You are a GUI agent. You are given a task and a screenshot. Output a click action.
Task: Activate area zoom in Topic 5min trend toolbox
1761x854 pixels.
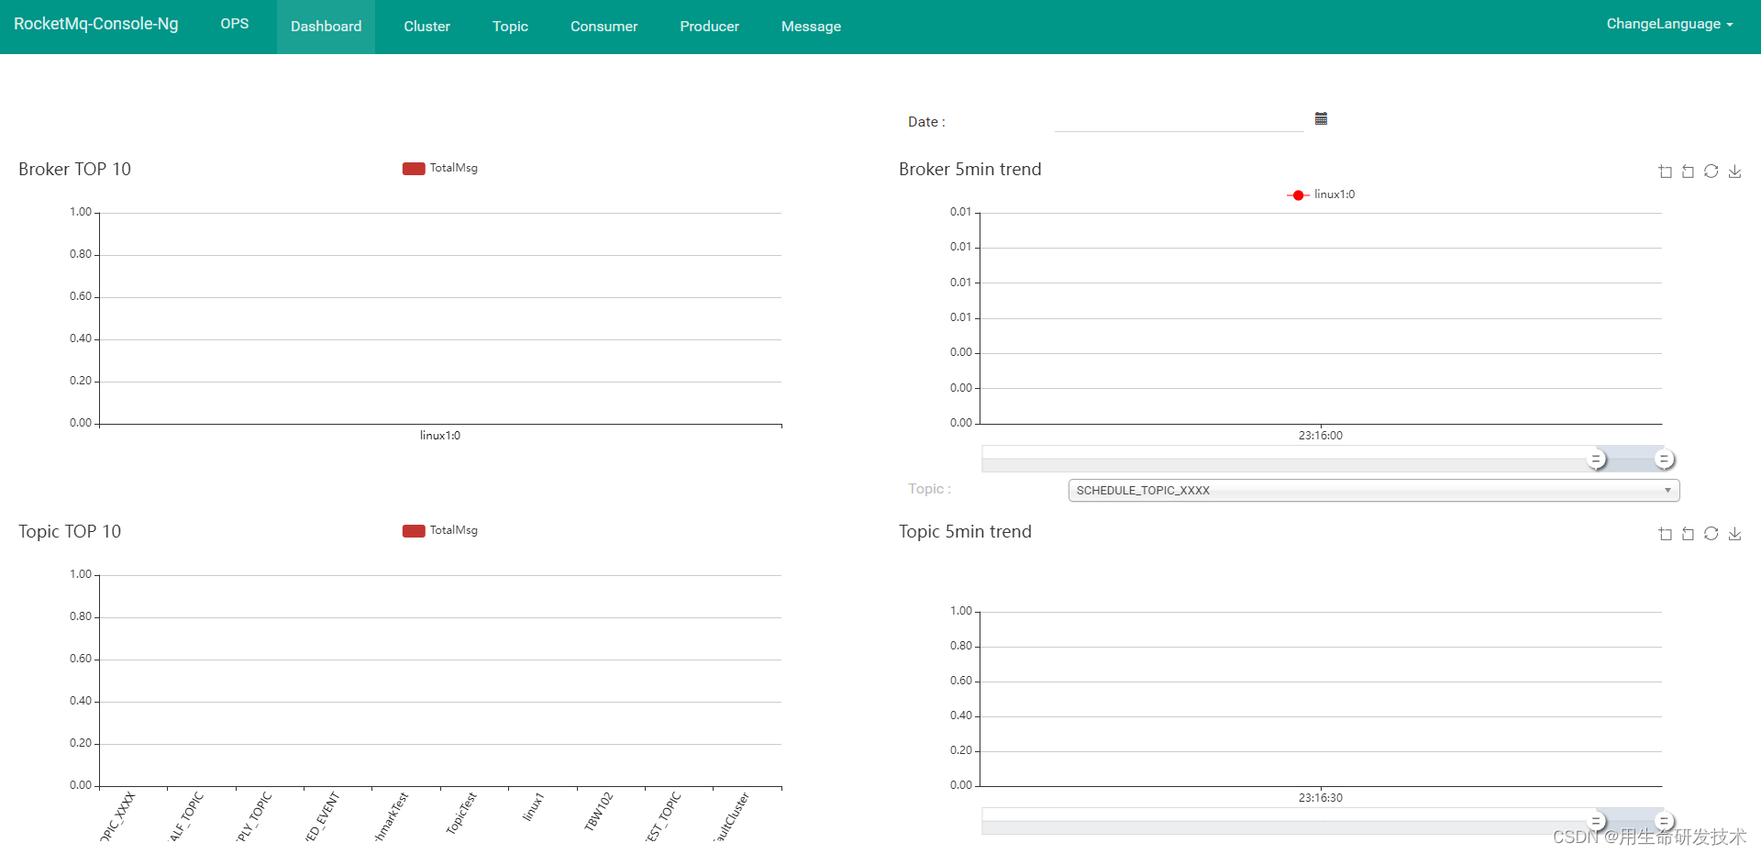click(1666, 534)
